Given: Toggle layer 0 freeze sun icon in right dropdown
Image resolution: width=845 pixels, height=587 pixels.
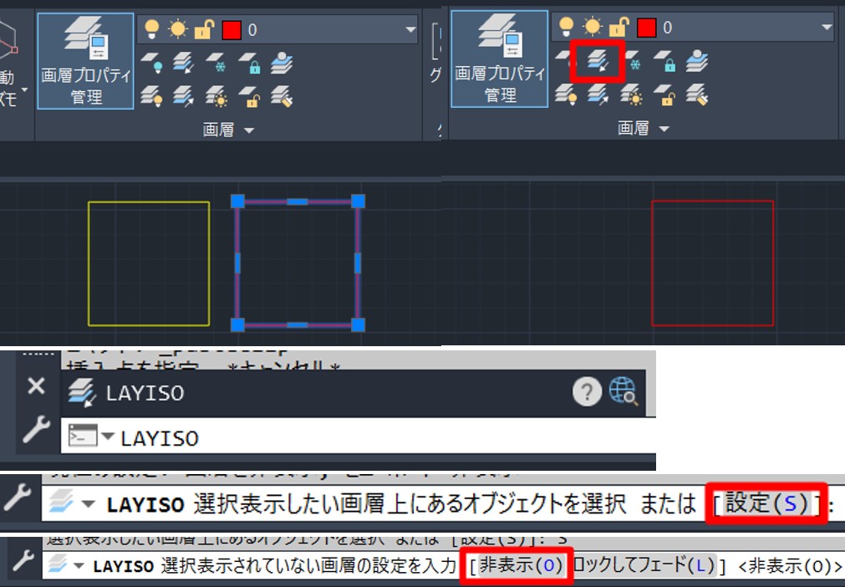Looking at the screenshot, I should point(593,28).
